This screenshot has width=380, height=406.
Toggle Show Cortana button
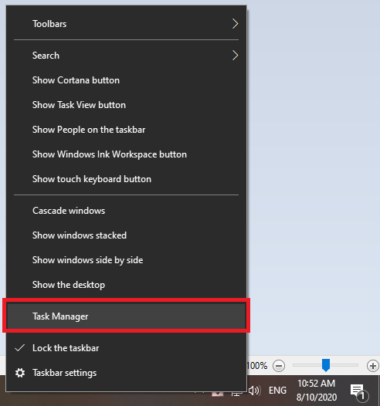click(126, 80)
